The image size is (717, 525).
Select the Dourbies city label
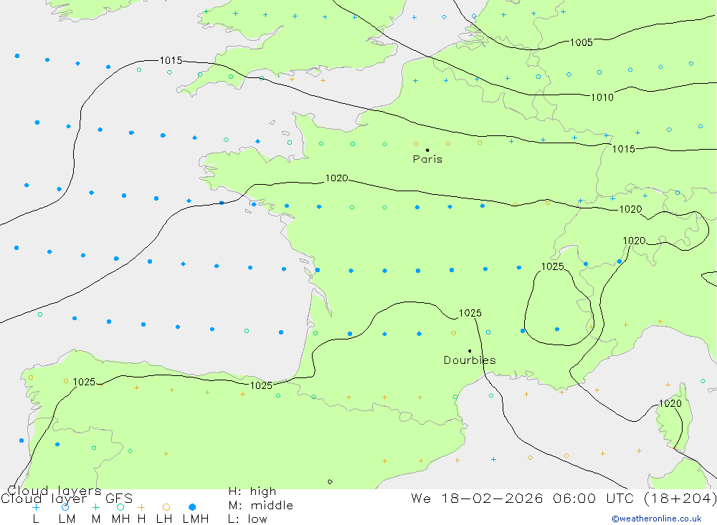[470, 360]
